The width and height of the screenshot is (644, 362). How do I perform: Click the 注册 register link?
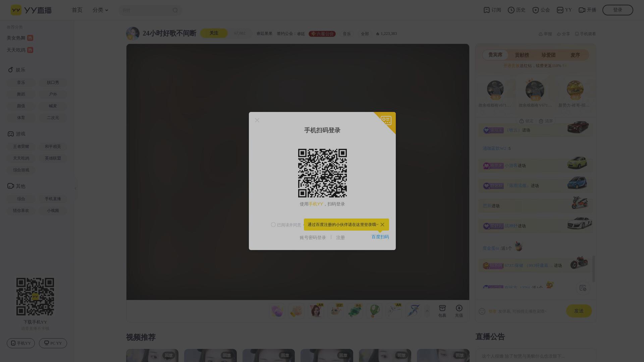coord(340,238)
